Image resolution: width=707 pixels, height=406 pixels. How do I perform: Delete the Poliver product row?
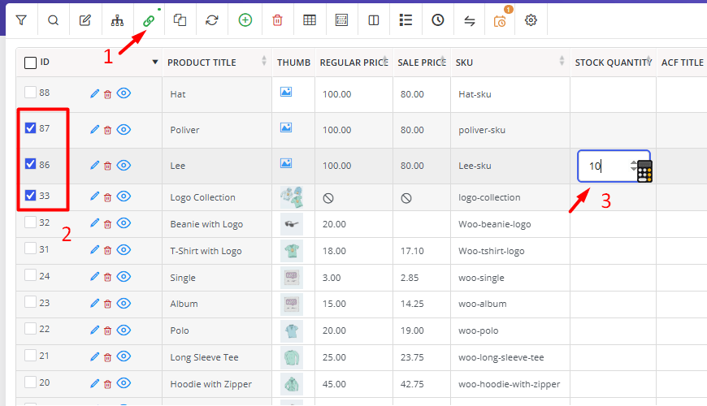click(108, 130)
